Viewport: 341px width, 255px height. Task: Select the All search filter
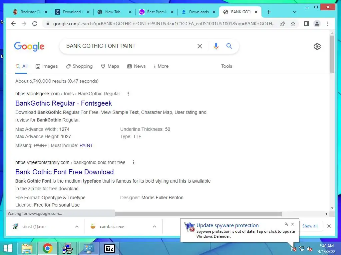[21, 66]
